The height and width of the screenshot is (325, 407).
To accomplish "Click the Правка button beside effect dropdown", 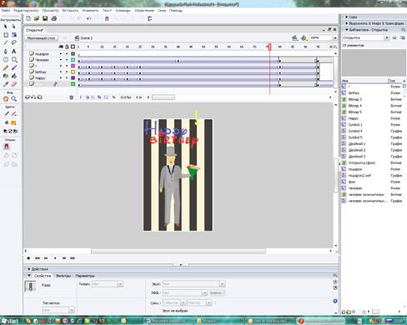I will pos(217,292).
